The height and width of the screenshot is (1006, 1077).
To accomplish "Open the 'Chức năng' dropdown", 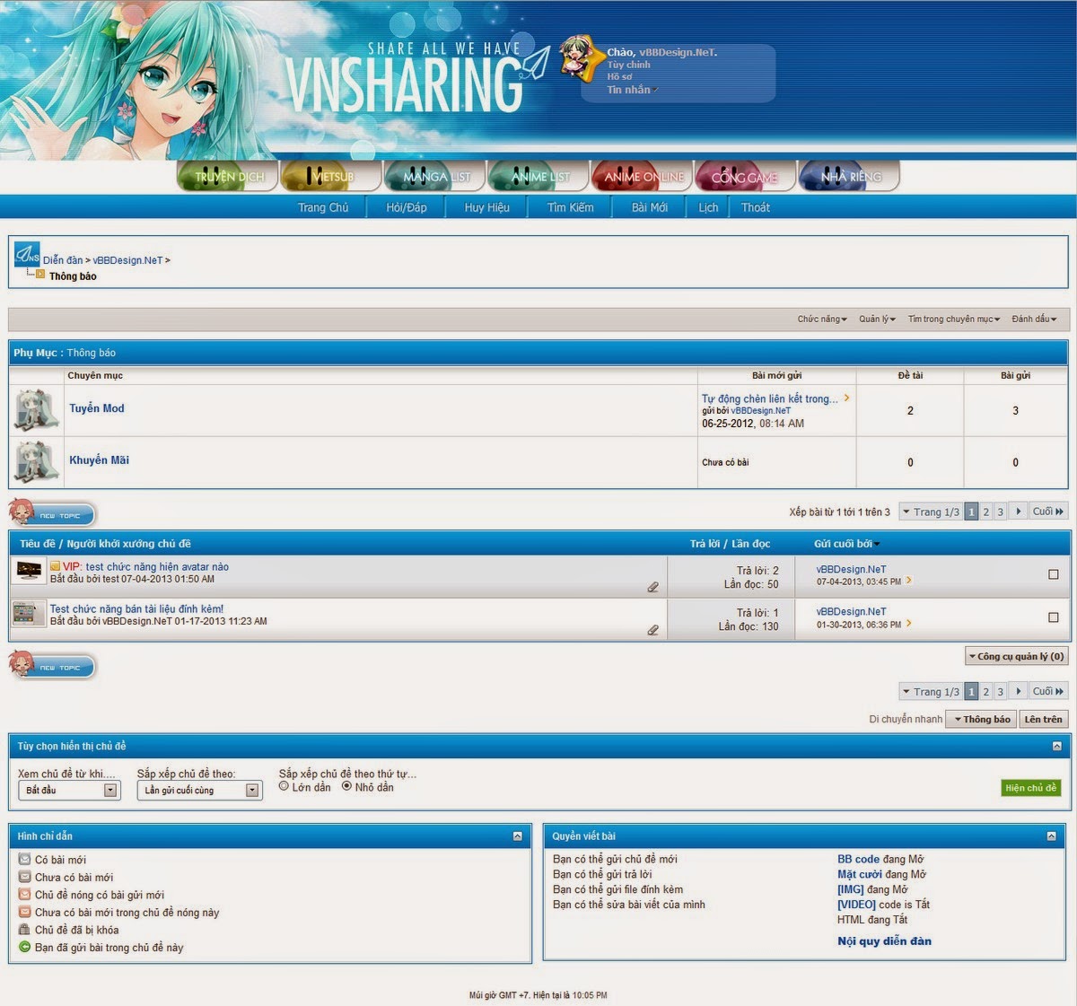I will tap(822, 319).
